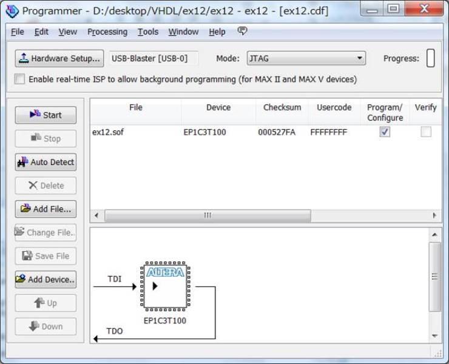Click the feedback speech-bubble icon in menu bar
The height and width of the screenshot is (364, 449).
[x=242, y=31]
